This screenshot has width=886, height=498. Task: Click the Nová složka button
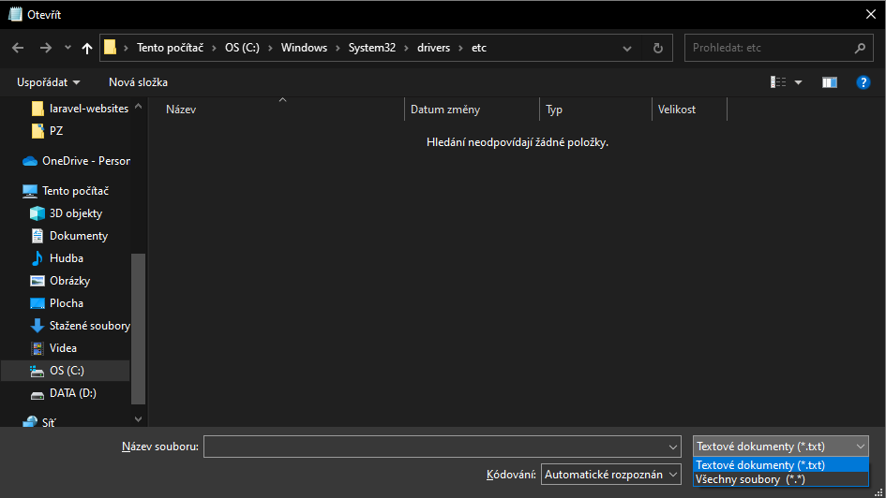click(138, 82)
